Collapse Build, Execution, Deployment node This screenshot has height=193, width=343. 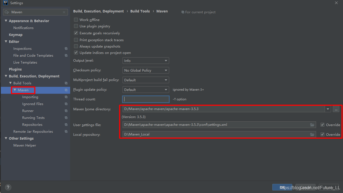(x=6, y=76)
